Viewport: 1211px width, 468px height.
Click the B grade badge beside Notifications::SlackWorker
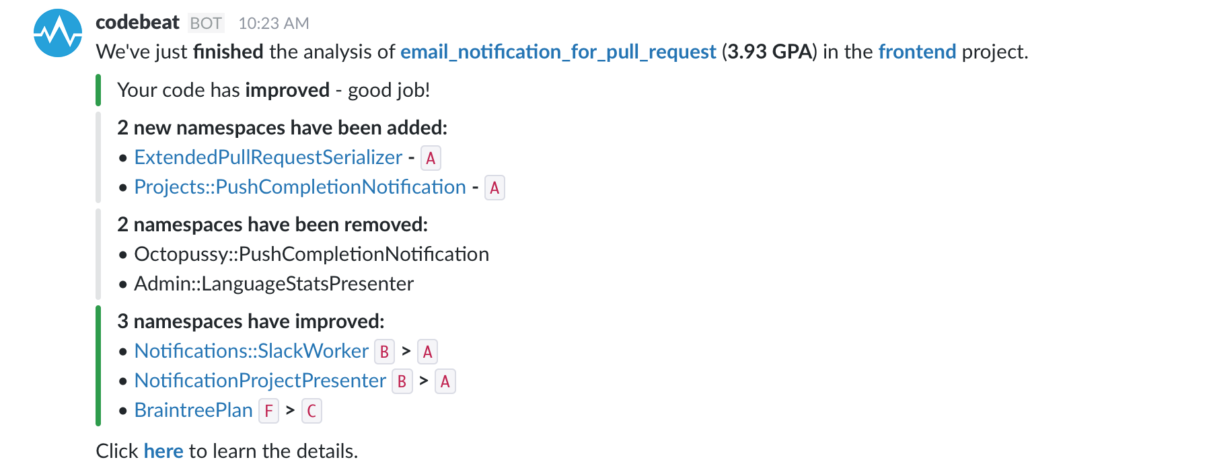(x=384, y=352)
